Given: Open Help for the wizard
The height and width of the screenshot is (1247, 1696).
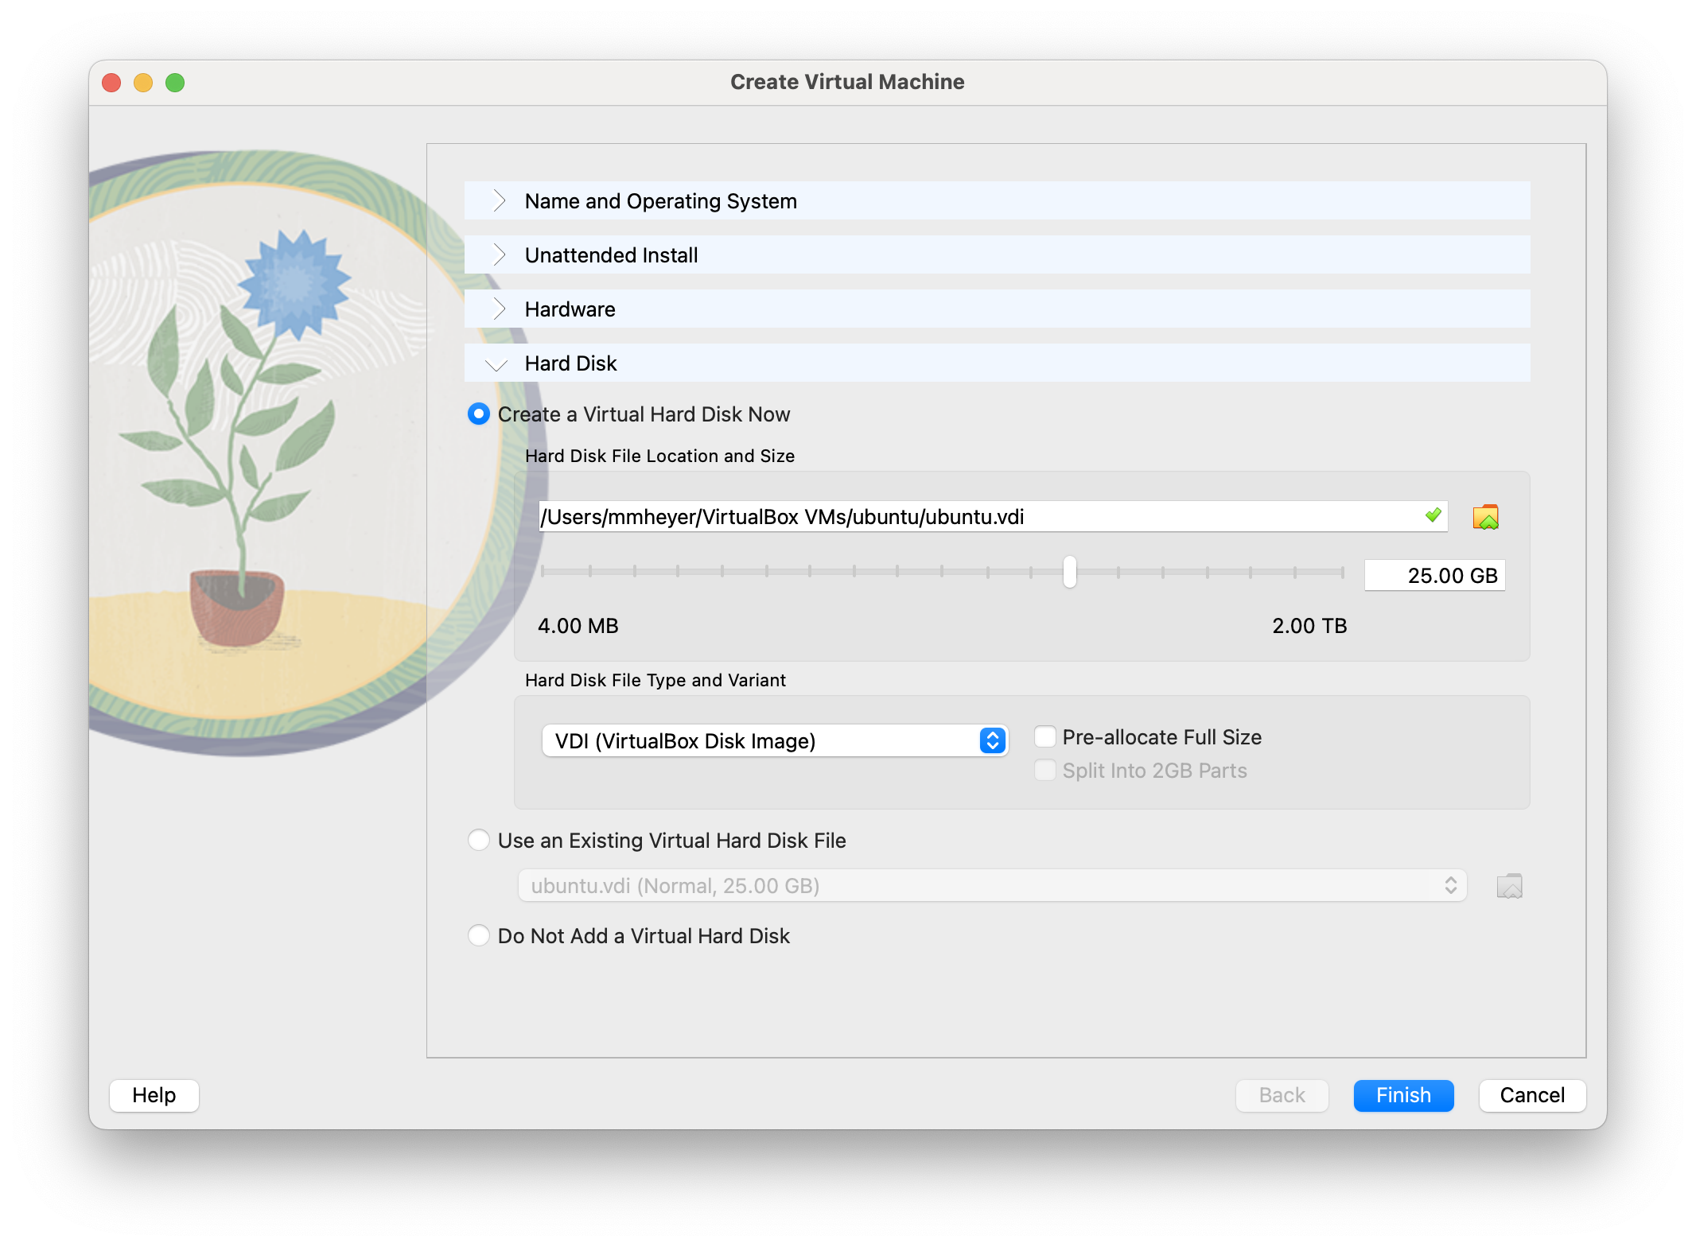Looking at the screenshot, I should (154, 1095).
